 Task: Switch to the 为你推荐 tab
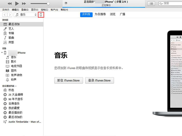[x=100, y=14]
